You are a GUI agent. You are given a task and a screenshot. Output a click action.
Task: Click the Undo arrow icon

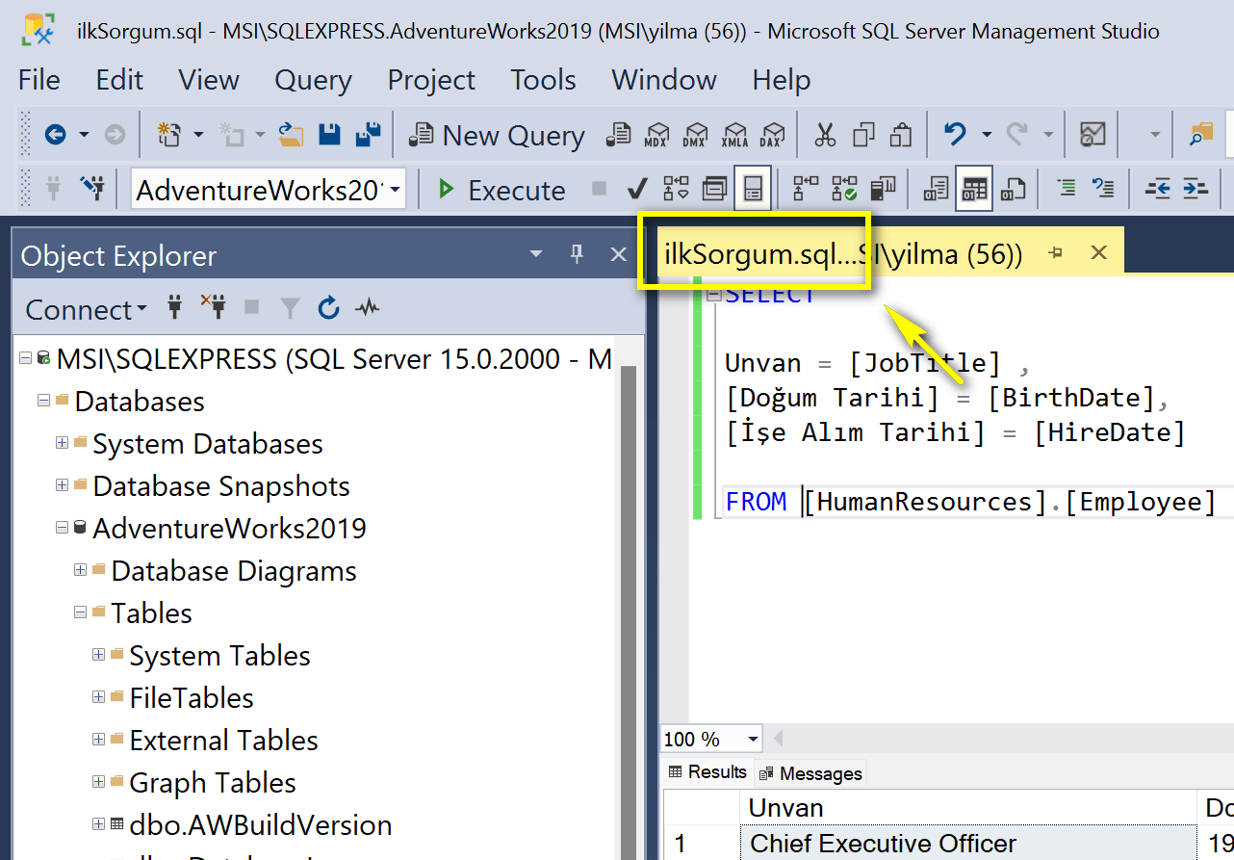click(955, 135)
